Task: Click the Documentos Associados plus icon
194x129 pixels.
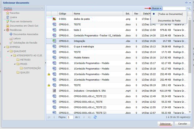Action: coord(11,34)
